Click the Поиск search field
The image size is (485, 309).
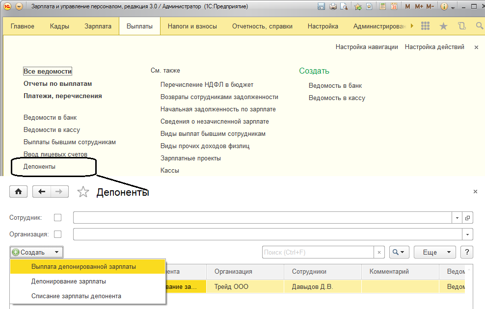point(318,252)
